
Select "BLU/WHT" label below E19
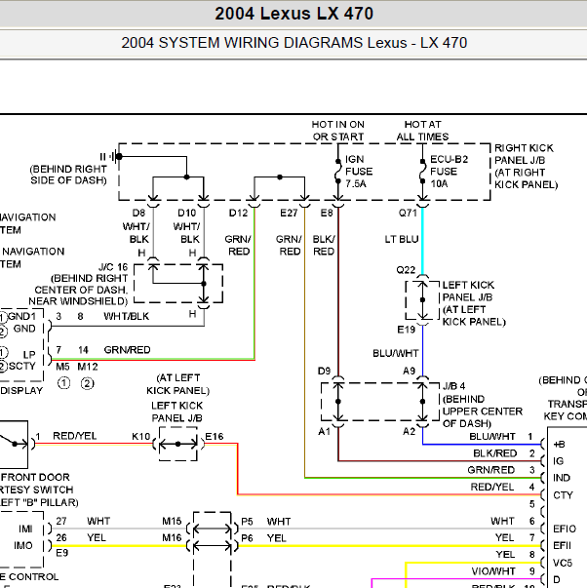tap(395, 354)
